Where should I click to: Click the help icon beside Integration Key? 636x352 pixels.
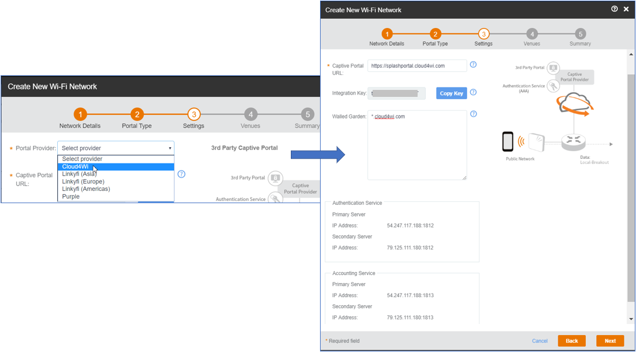473,92
